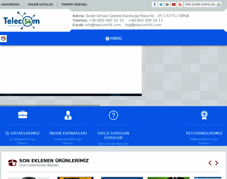This screenshot has width=227, height=179.
Task: Click the İnsan Kaynakları person icon
Action: pyautogui.click(x=68, y=115)
